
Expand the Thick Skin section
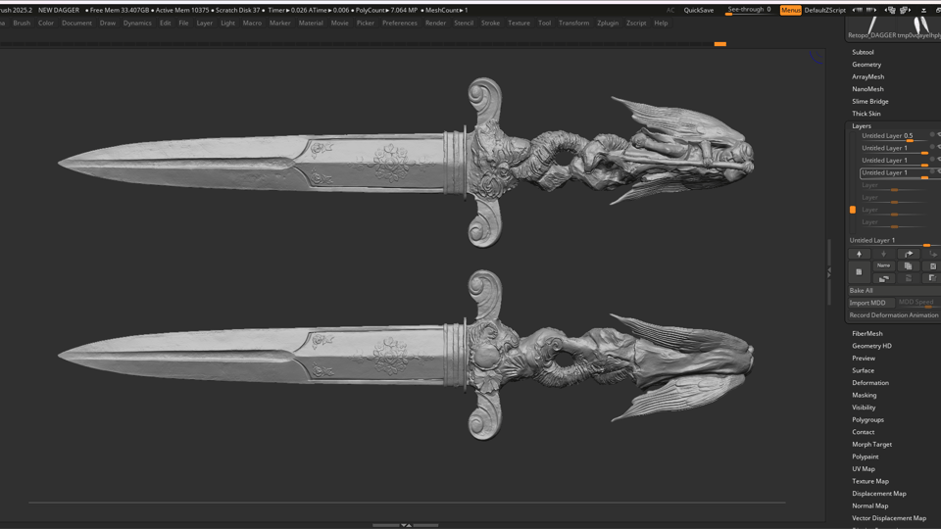click(x=866, y=114)
